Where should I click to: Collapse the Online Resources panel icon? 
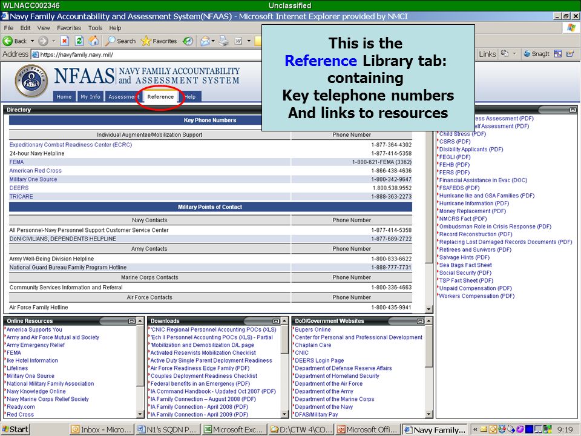(x=131, y=321)
